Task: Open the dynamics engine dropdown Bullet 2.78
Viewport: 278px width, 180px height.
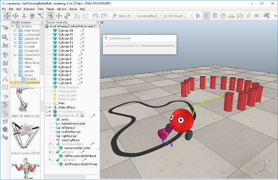Action: tap(127, 16)
